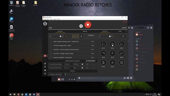The image size is (170, 96).
Task: Open the music note section in sidebar
Action: (x=45, y=67)
